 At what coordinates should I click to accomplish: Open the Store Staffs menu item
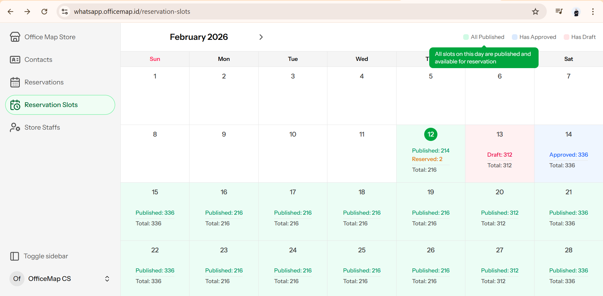click(42, 127)
